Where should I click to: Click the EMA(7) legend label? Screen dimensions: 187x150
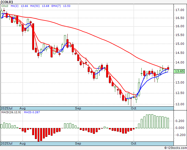coord(56,6)
